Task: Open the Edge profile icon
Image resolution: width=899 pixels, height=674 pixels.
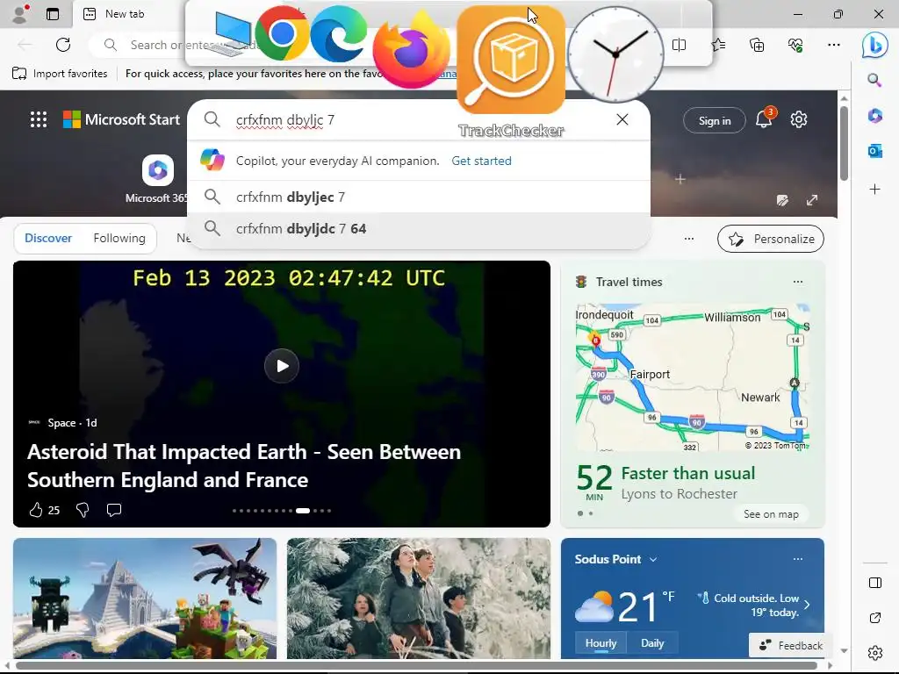Action: click(21, 13)
